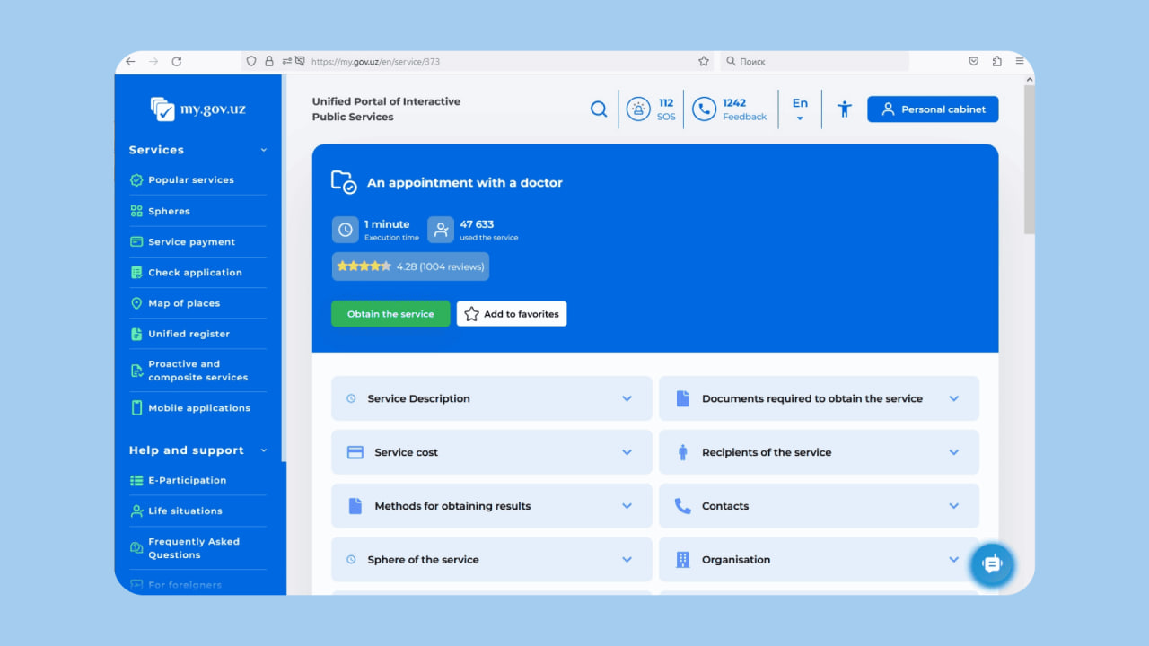Image resolution: width=1149 pixels, height=646 pixels.
Task: Expand the Contacts section
Action: (x=819, y=506)
